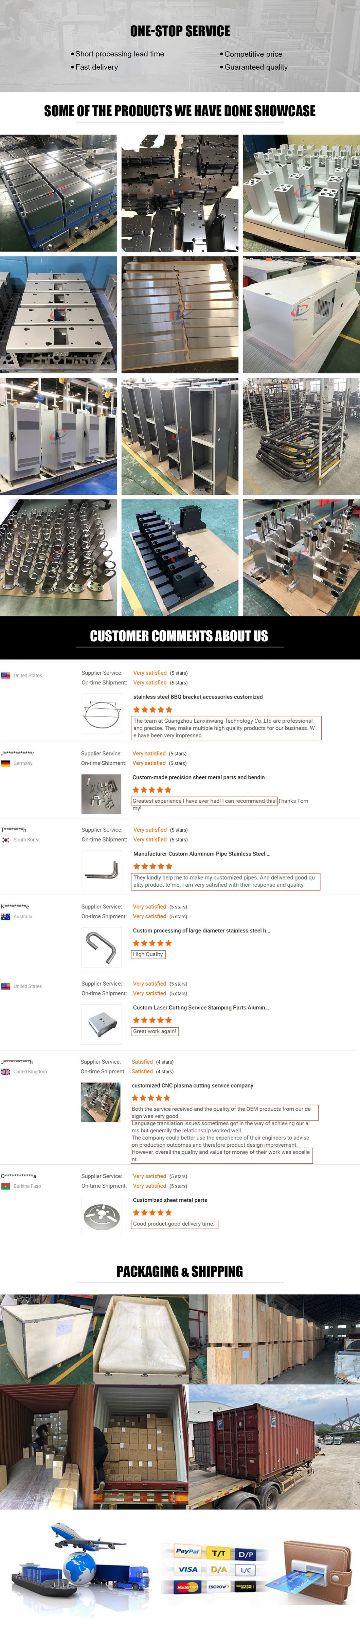The height and width of the screenshot is (1626, 360).
Task: Click the Australia flag icon
Action: pyautogui.click(x=6, y=917)
